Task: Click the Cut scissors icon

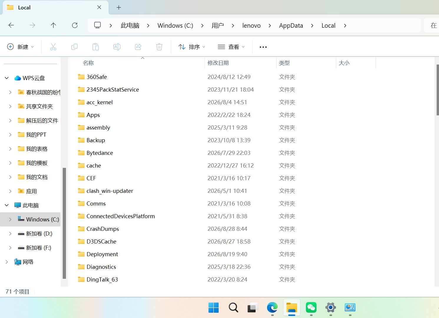Action: click(53, 47)
